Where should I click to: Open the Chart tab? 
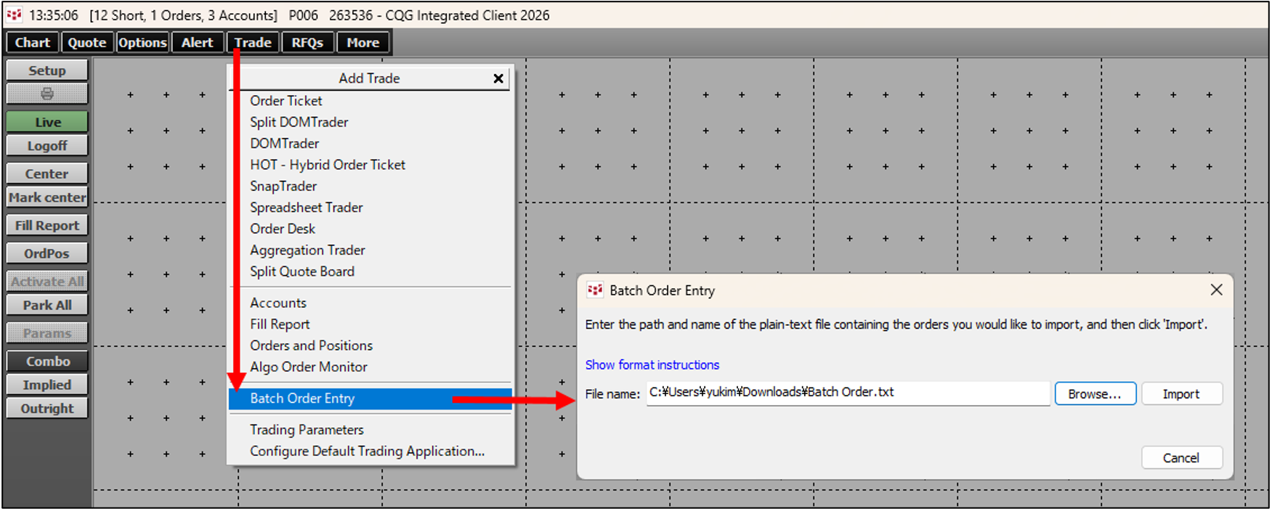tap(33, 43)
